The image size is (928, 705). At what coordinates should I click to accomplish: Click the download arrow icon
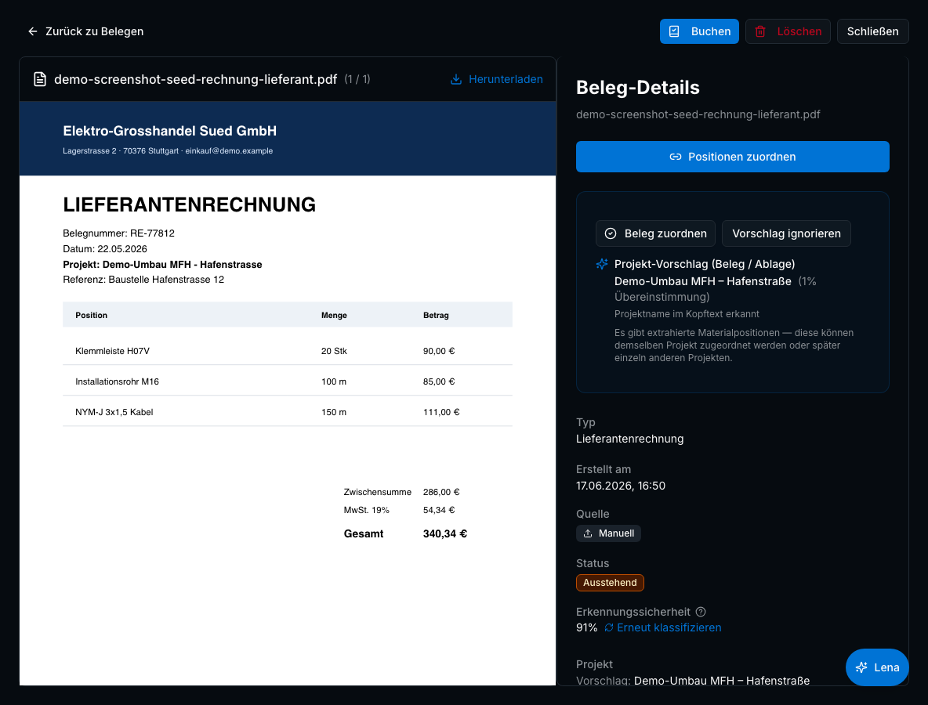(455, 79)
